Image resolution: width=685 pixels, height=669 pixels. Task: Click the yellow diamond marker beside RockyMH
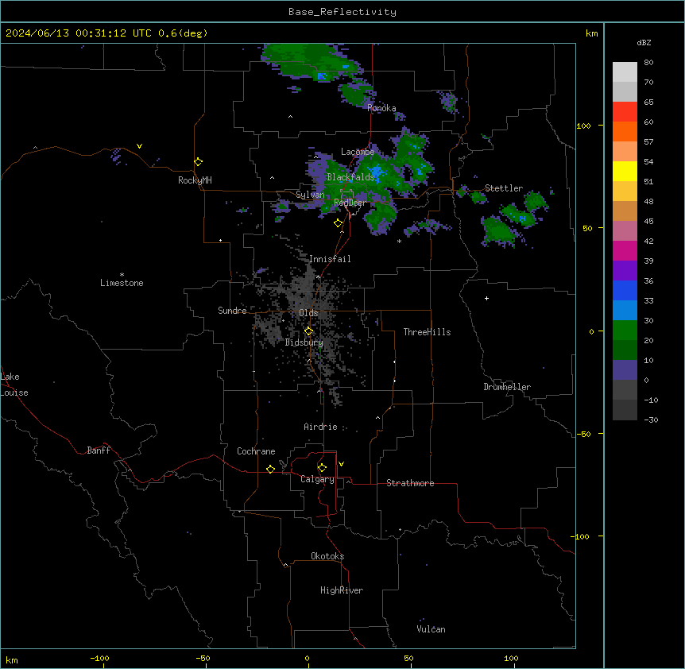point(199,162)
